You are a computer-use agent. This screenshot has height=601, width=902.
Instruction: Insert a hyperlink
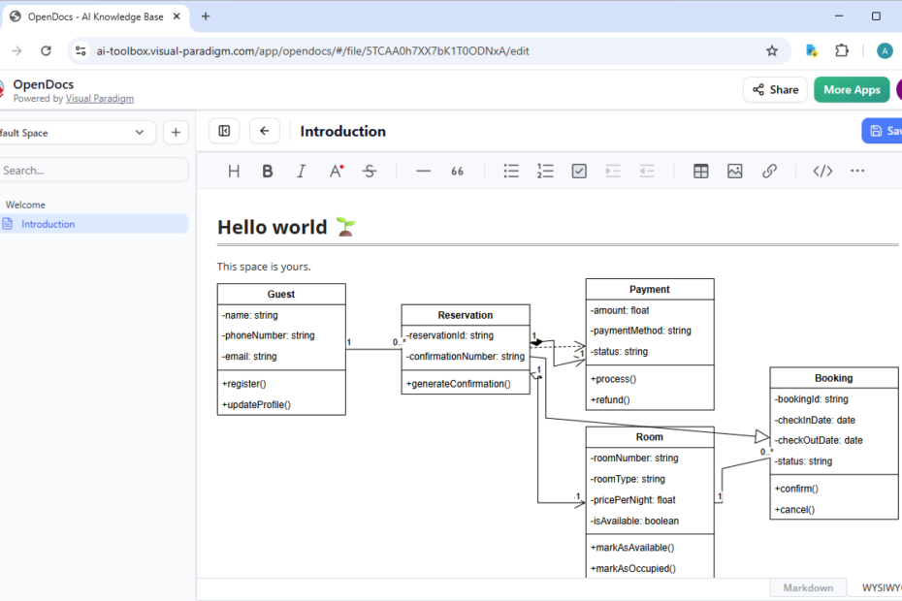click(769, 172)
